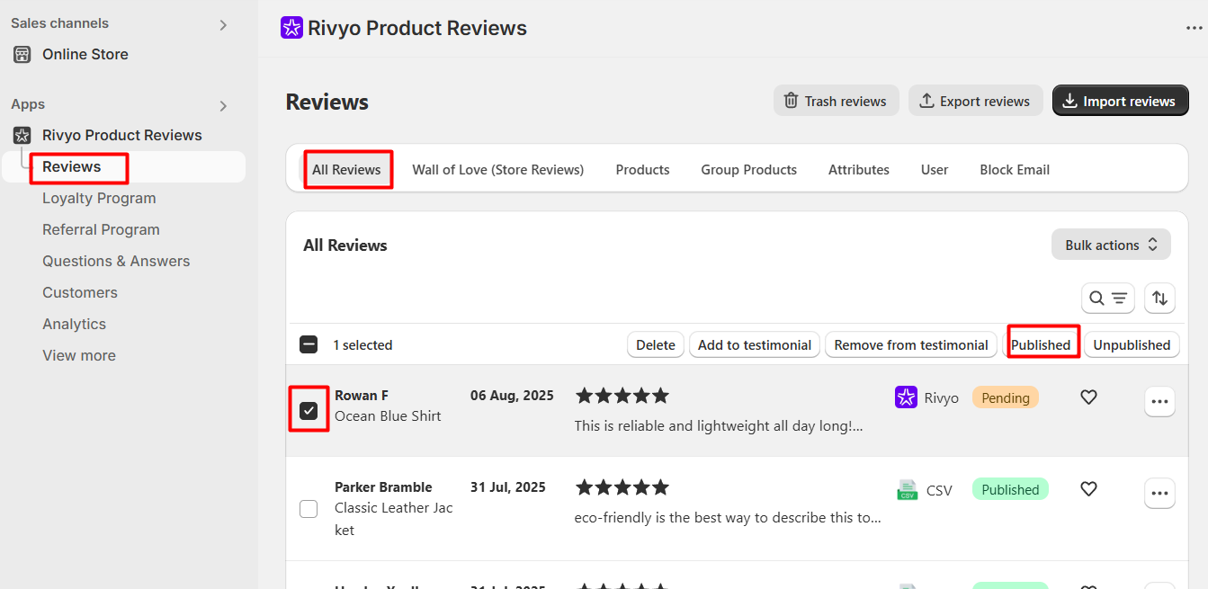Check the Parker Bramble review checkbox
The height and width of the screenshot is (589, 1208).
point(309,509)
